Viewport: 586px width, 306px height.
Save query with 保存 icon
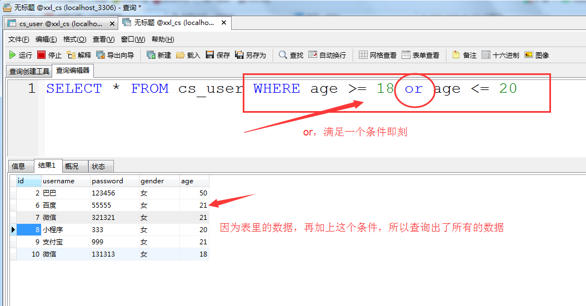[x=210, y=56]
